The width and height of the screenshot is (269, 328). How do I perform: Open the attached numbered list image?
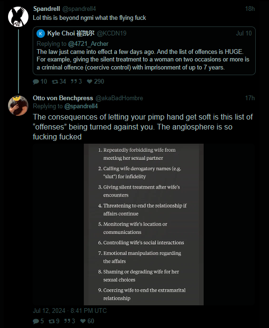(x=143, y=224)
